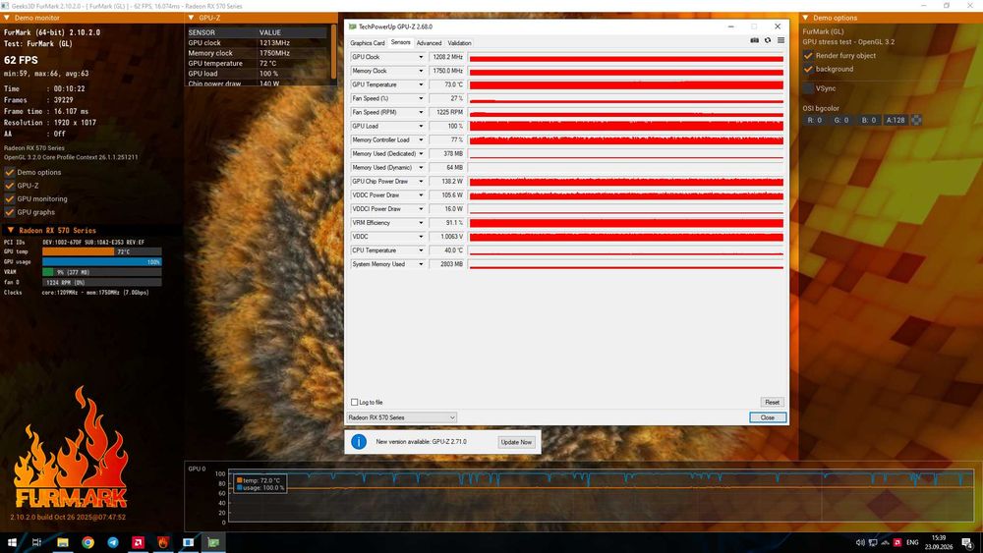
Task: Toggle the GPU monitoring checkbox
Action: click(x=10, y=198)
